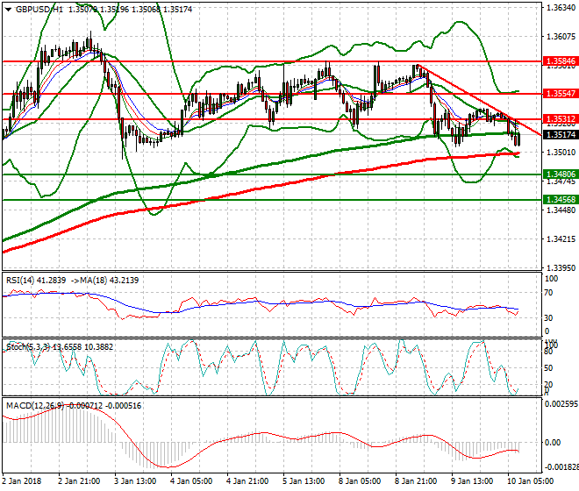Viewport: 579px width, 491px height.
Task: Click the Stoch(5,3,3) indicator label
Action: (x=28, y=345)
